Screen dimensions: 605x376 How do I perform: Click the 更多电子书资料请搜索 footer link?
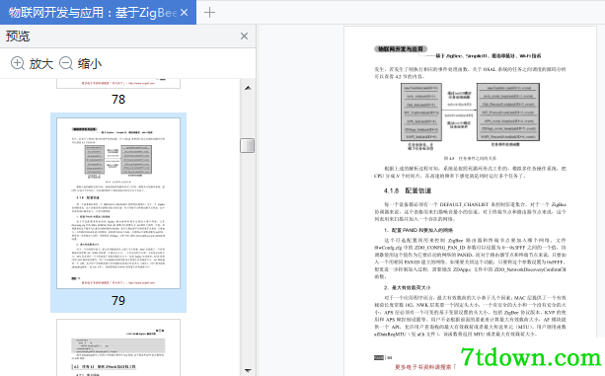425,367
